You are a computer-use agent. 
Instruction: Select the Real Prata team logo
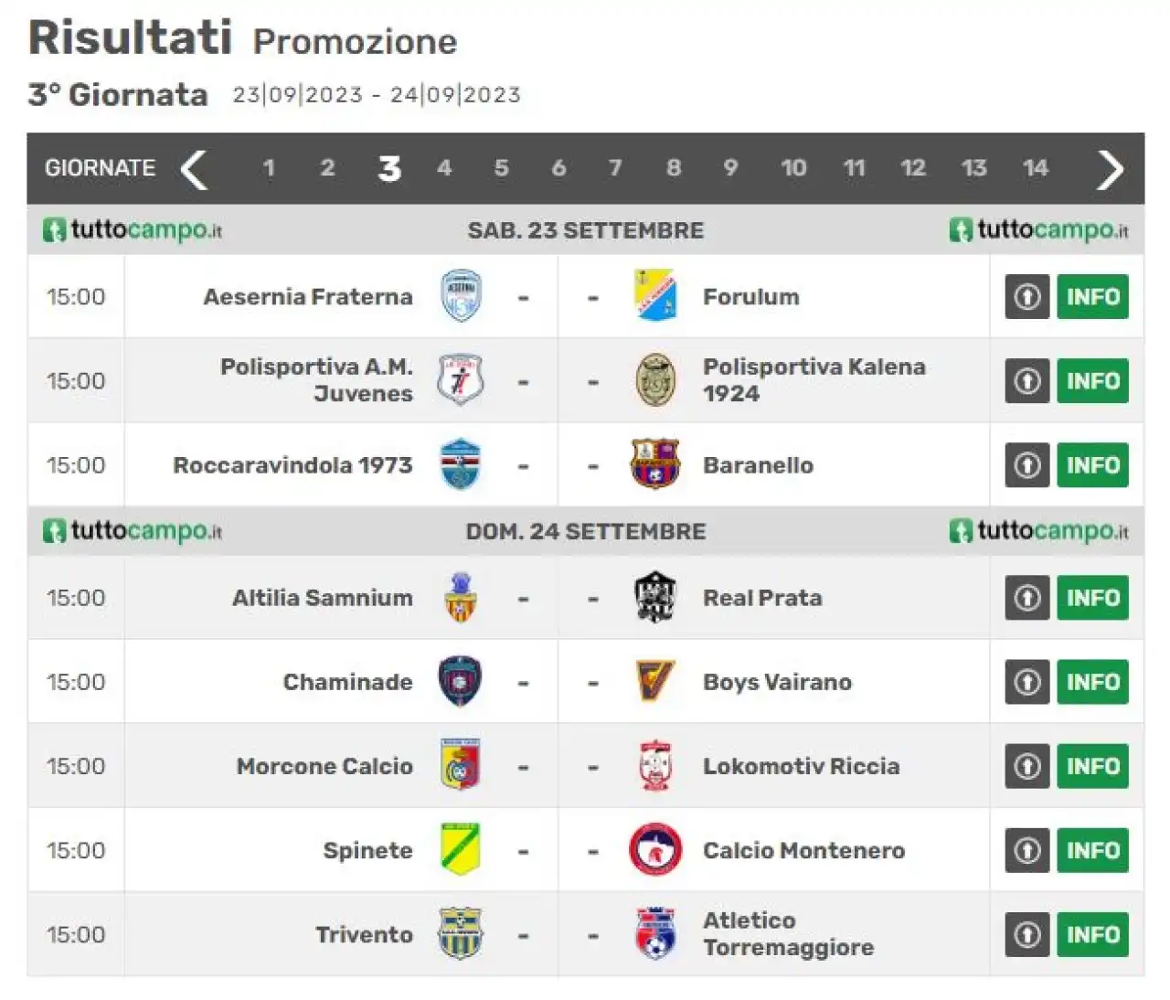click(655, 598)
